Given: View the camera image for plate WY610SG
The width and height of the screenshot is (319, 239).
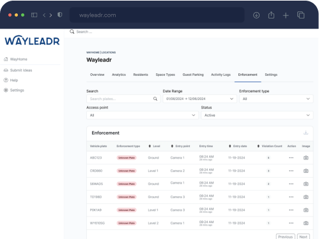Looking at the screenshot, I should [x=306, y=223].
